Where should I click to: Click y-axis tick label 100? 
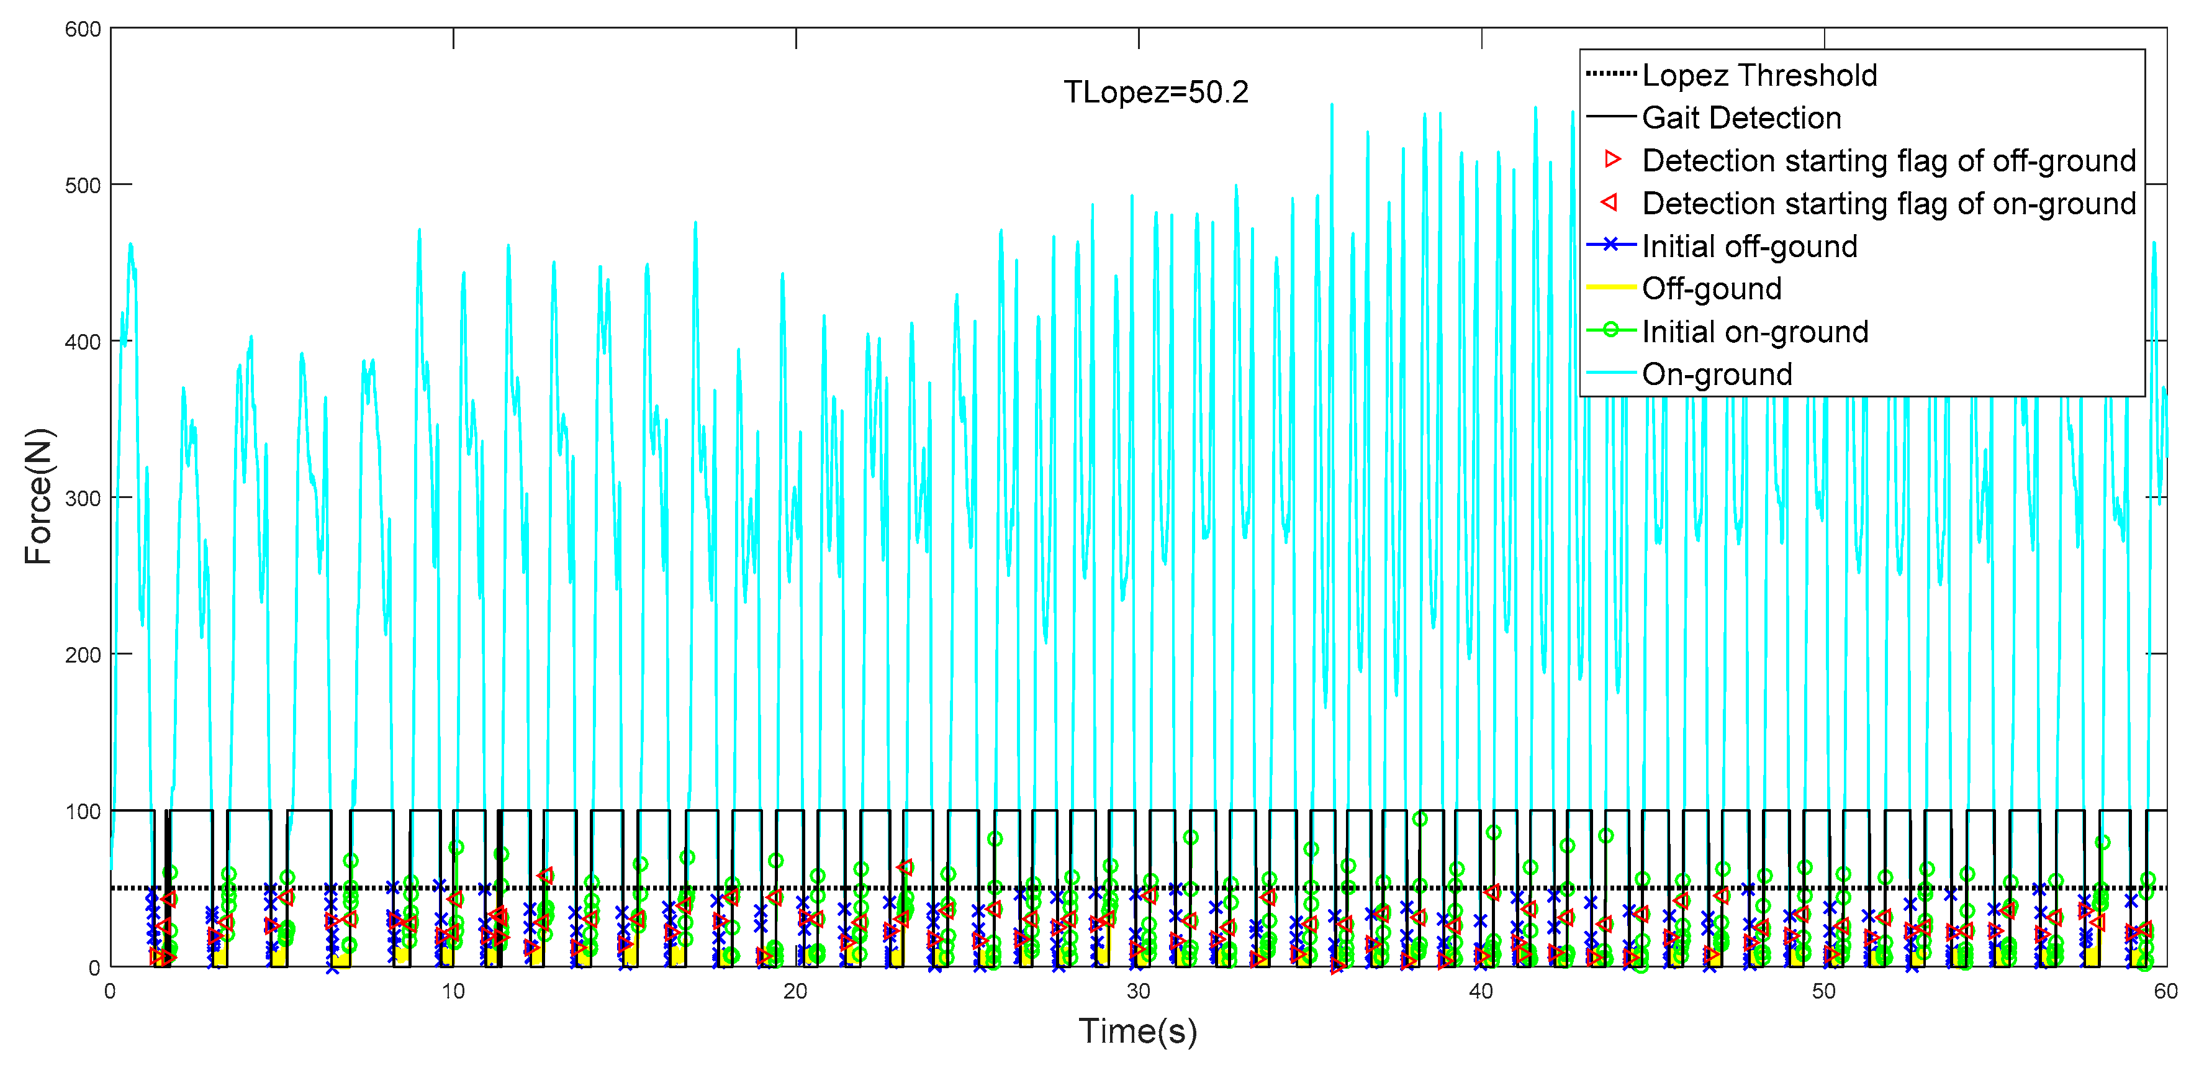tap(83, 811)
